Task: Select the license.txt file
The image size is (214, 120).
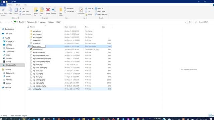Action: [x=70, y=43]
